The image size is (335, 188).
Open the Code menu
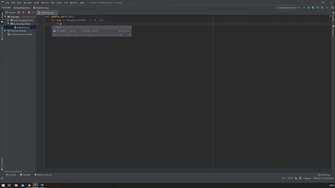pyautogui.click(x=37, y=3)
